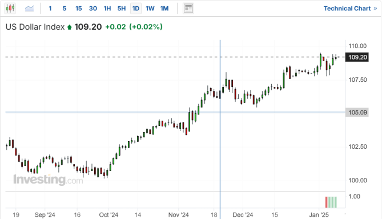Viewport: 382px width, 219px height.
Task: Select the 30 minute interval
Action: click(x=93, y=9)
